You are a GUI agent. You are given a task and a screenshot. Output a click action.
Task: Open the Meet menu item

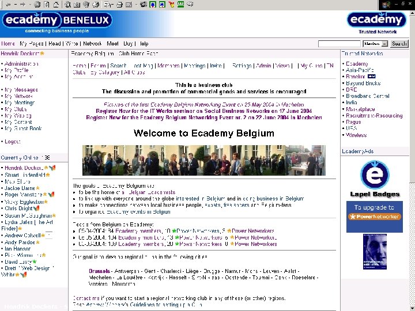tap(112, 44)
